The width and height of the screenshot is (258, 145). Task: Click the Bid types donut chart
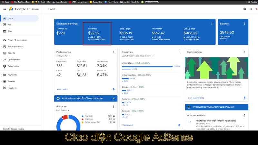tap(68, 123)
